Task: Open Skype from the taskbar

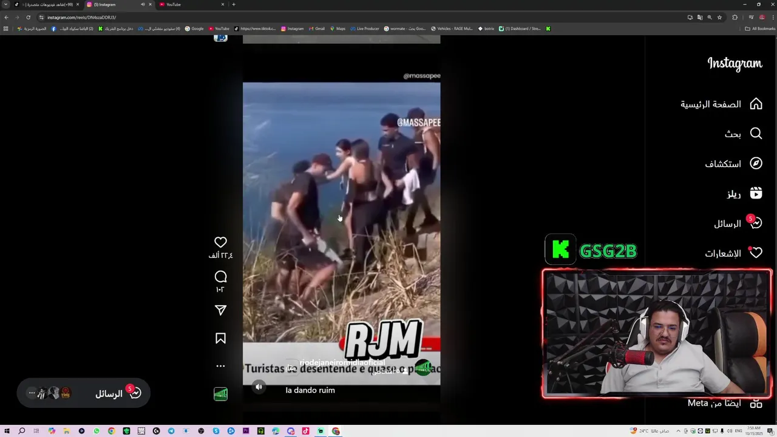Action: 216,431
